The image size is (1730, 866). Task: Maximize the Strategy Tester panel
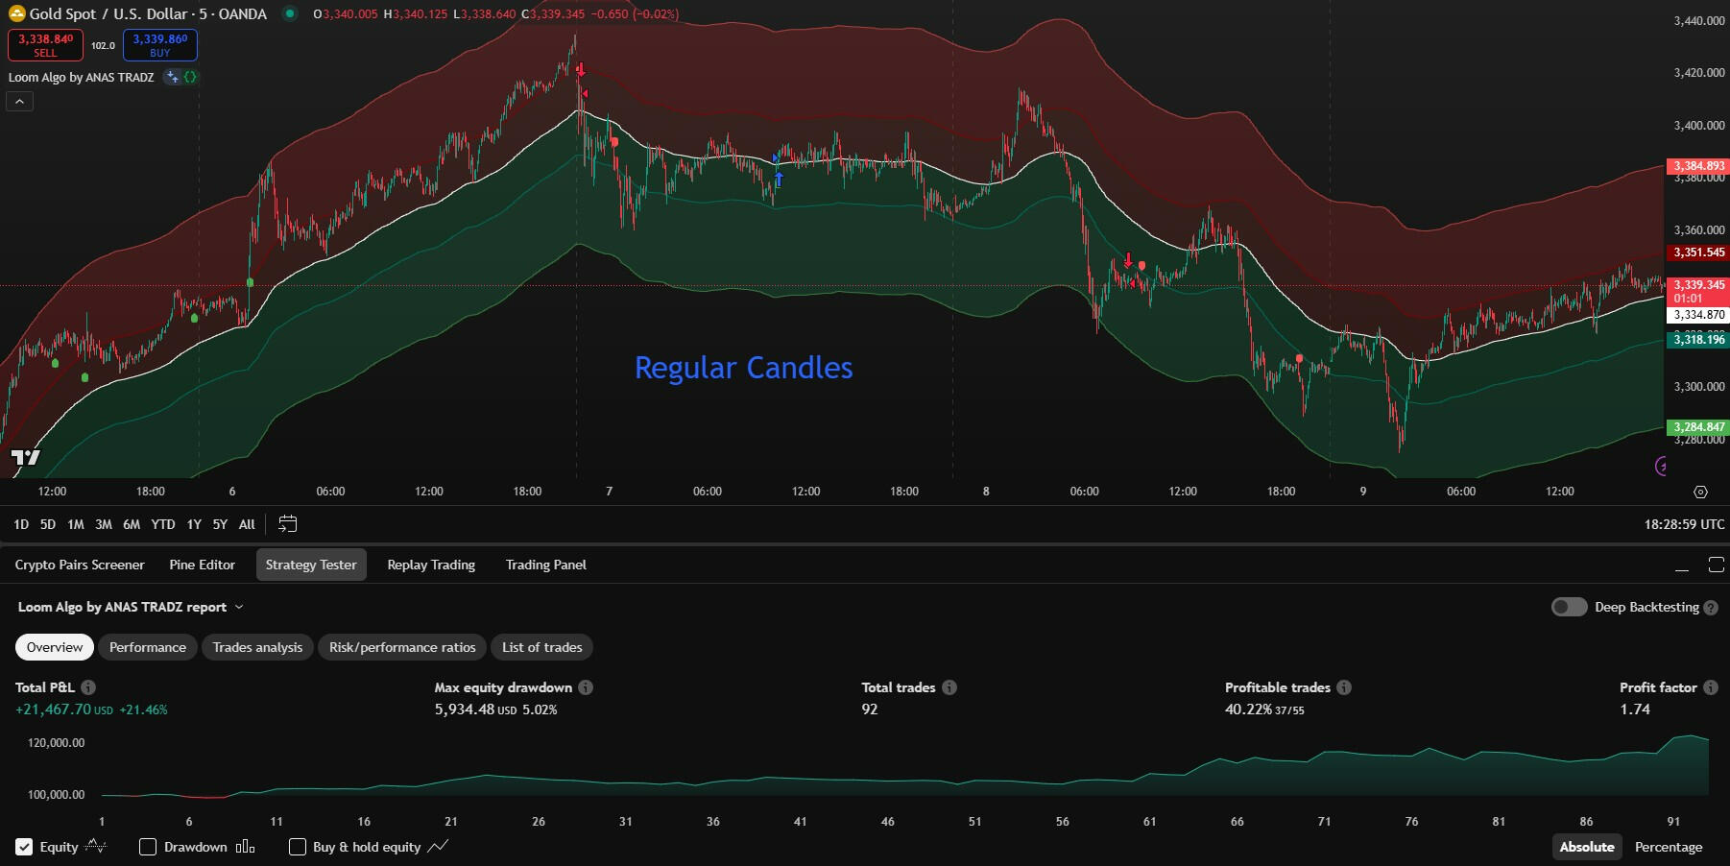coord(1716,565)
